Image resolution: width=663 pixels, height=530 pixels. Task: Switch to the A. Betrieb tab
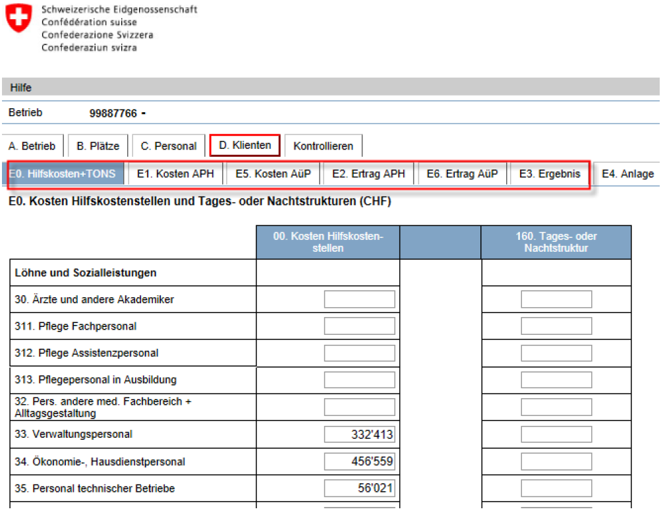coord(32,146)
